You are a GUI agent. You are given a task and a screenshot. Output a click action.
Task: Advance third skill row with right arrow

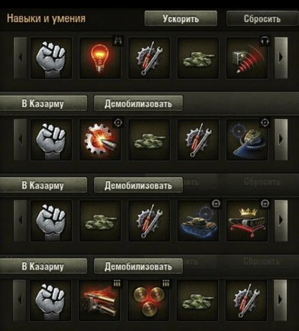pos(281,221)
